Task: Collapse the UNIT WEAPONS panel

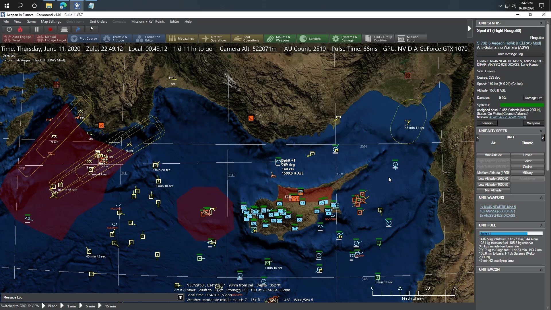Action: click(x=541, y=197)
